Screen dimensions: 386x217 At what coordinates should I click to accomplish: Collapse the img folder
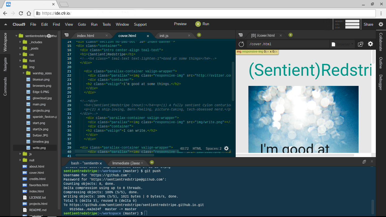[20, 67]
